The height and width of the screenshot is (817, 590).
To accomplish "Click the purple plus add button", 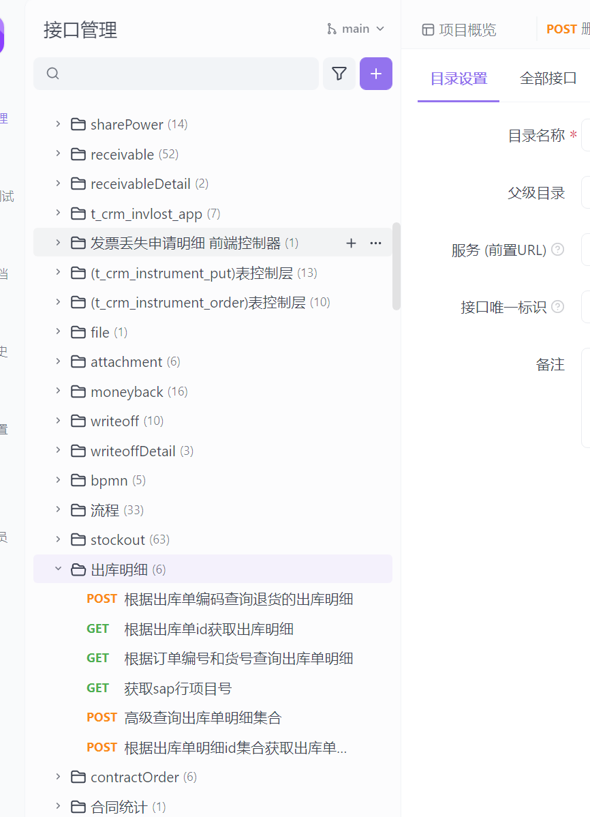I will click(x=375, y=74).
